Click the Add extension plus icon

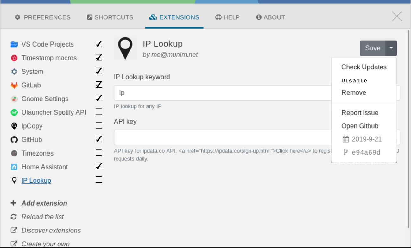coord(13,203)
